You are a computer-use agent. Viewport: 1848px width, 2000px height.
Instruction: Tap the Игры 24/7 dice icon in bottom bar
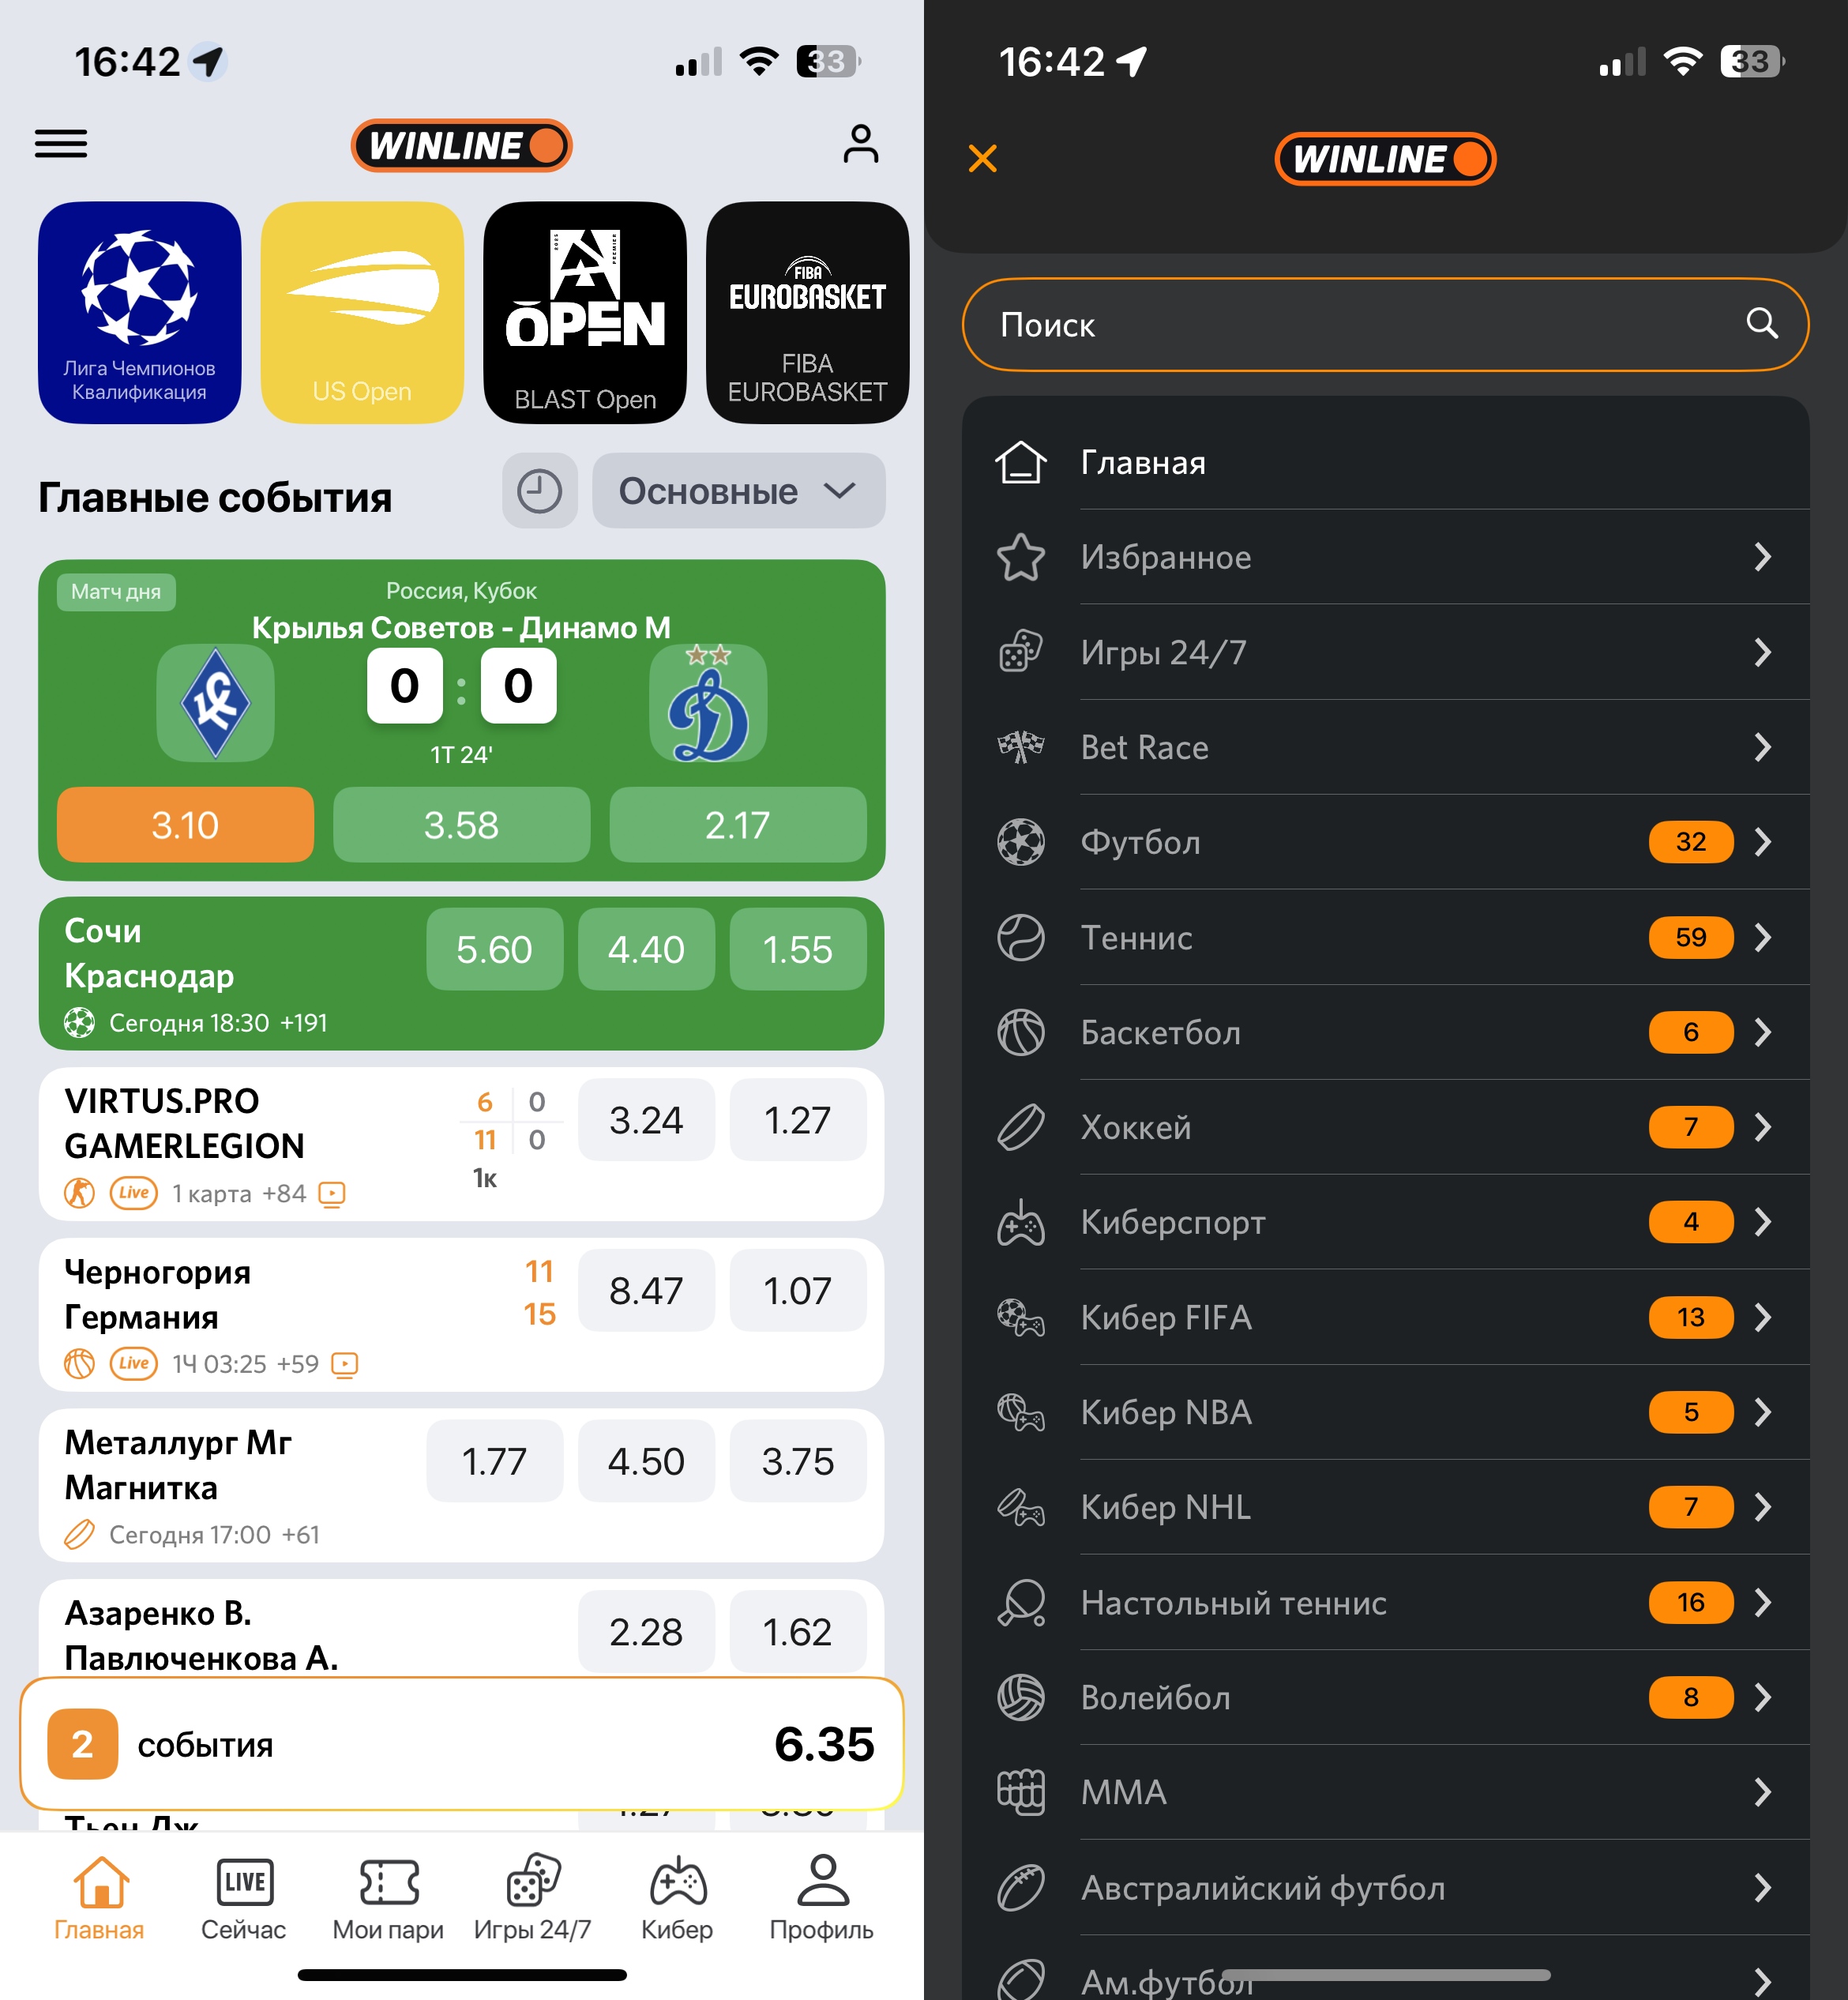coord(533,1881)
